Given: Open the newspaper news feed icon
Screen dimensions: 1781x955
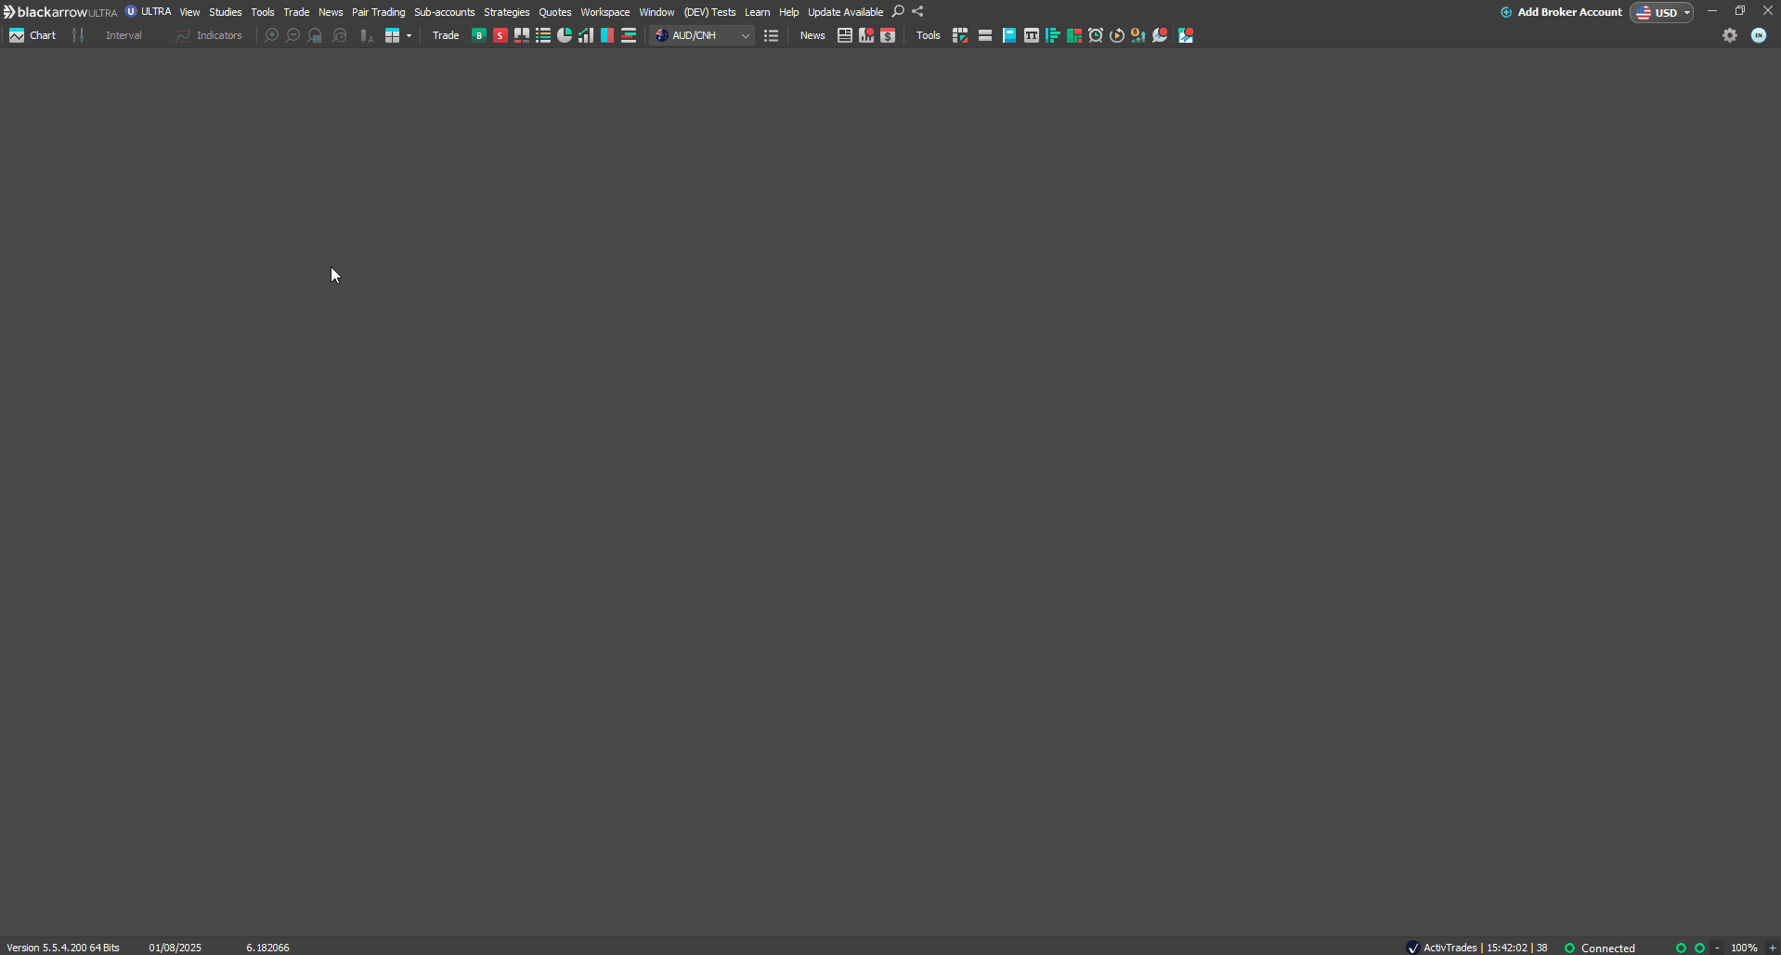Looking at the screenshot, I should tap(845, 35).
